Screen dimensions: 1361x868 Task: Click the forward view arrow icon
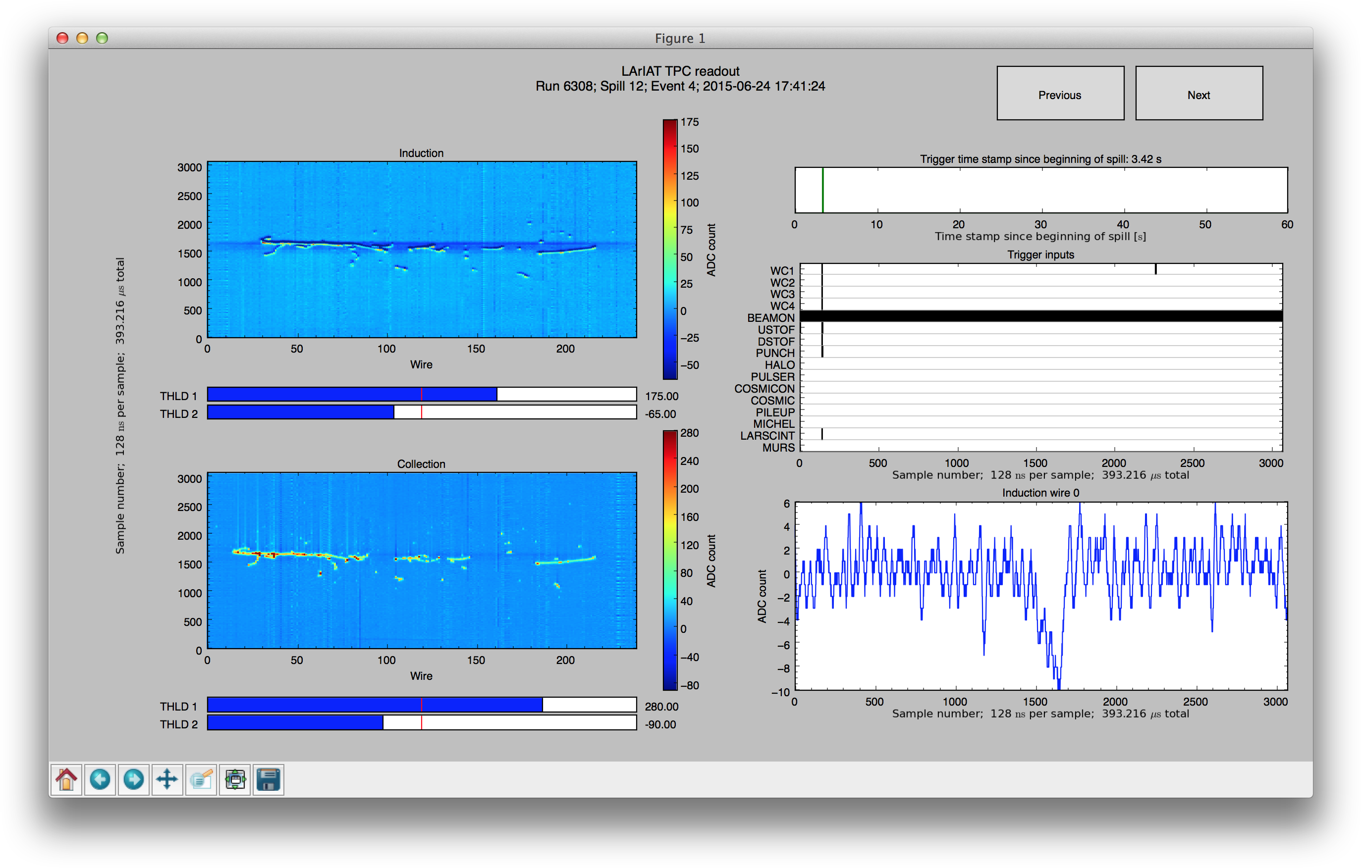pos(133,780)
